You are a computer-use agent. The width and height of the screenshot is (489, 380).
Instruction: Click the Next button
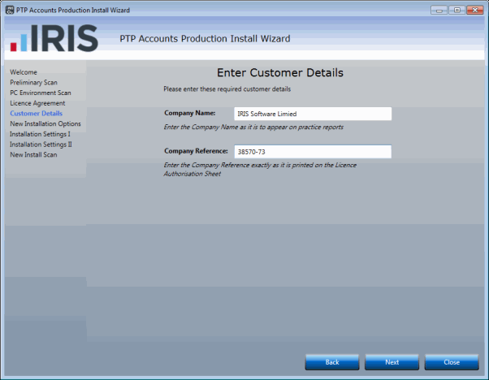pyautogui.click(x=392, y=362)
